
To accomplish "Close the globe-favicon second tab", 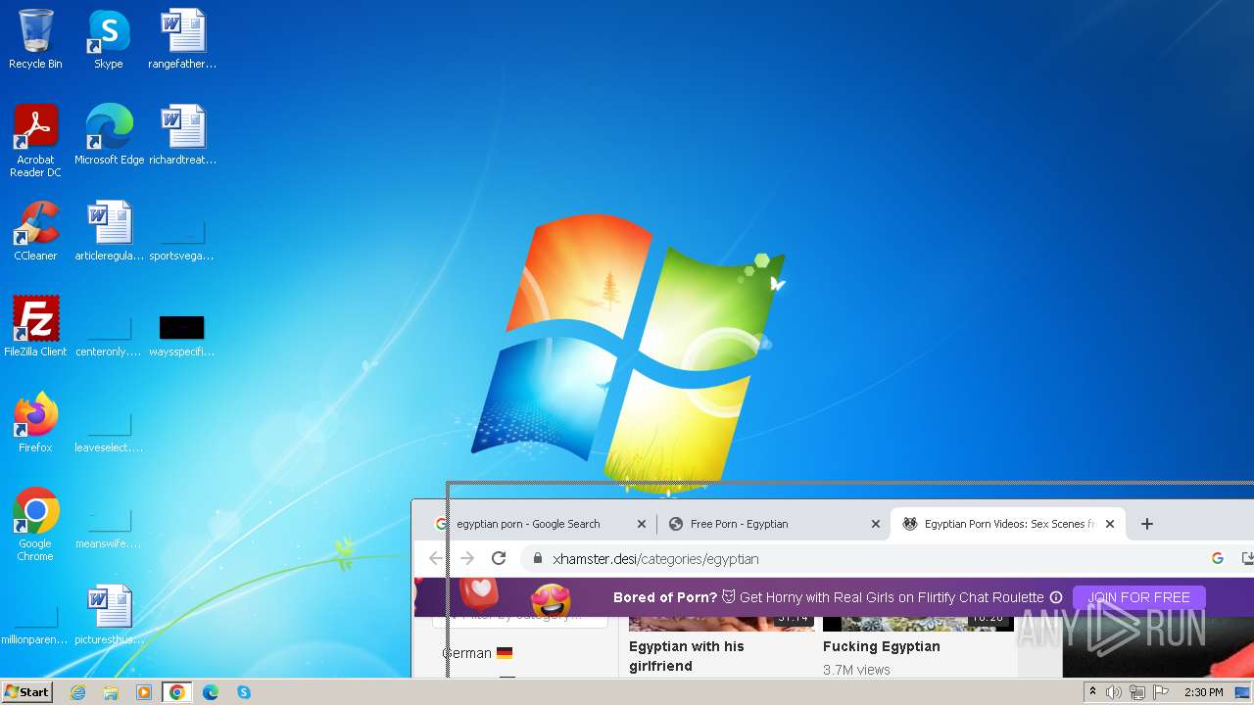I will [876, 524].
